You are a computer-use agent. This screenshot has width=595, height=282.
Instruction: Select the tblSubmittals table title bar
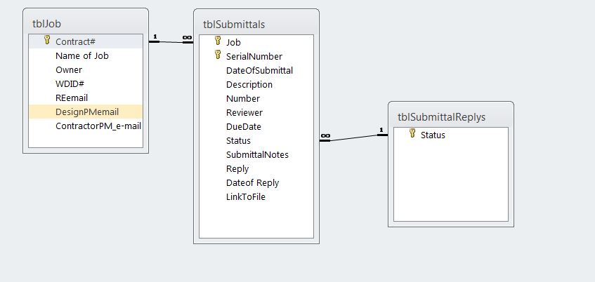point(256,24)
